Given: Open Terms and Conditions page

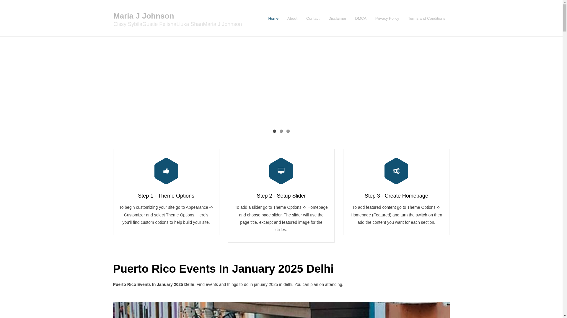Looking at the screenshot, I should [426, 19].
